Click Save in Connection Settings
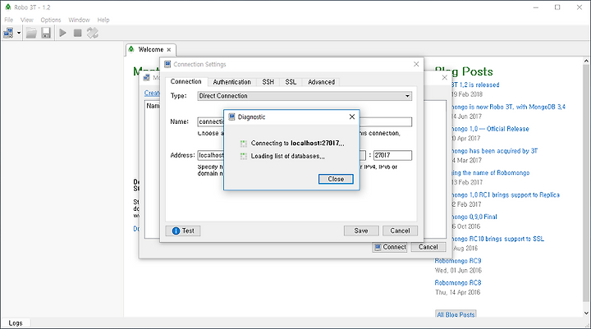This screenshot has width=591, height=329. [361, 231]
